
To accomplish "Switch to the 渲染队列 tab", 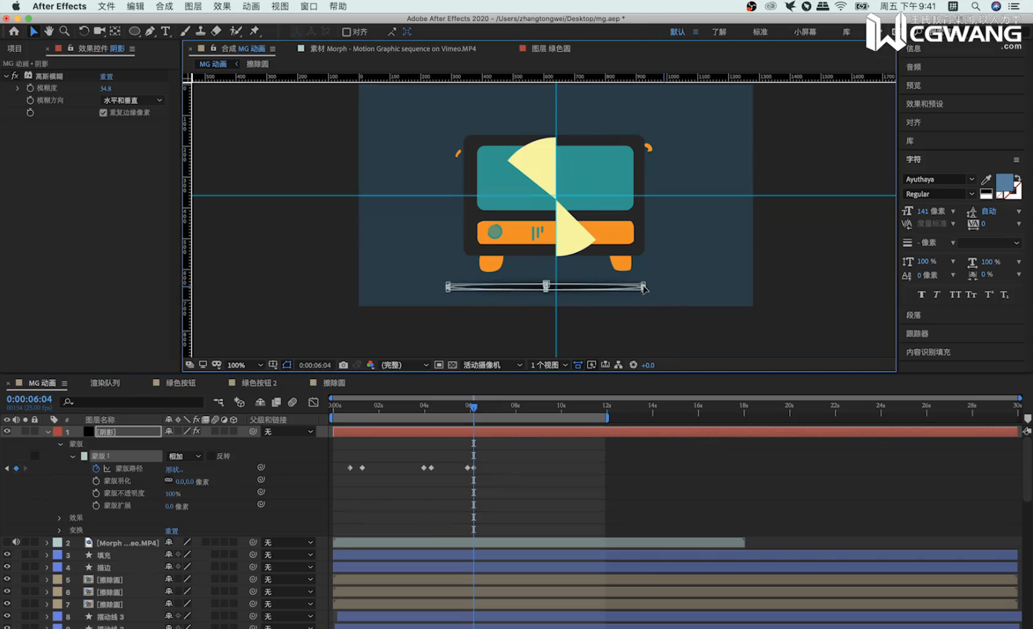I will 105,383.
